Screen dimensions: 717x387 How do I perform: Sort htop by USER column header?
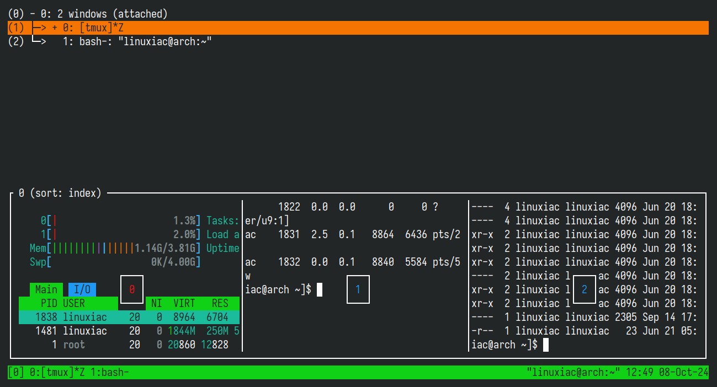[74, 303]
